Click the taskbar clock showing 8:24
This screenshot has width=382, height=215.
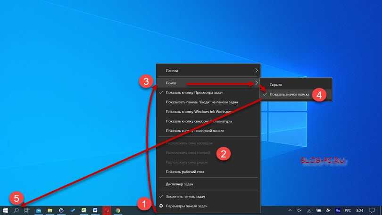360,210
